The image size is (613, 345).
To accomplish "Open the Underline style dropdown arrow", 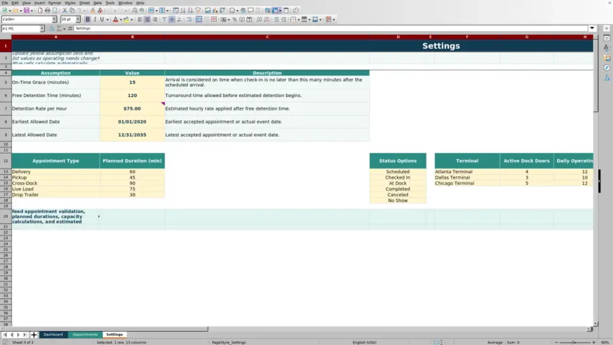I will coord(107,20).
